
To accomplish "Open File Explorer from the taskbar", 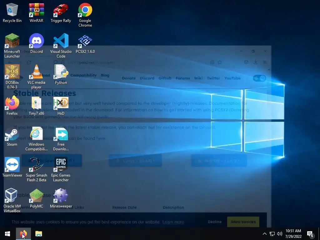I will 38,234.
